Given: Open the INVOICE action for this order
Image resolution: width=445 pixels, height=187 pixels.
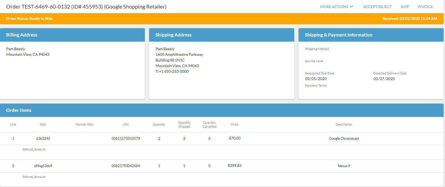Looking at the screenshot, I should click(425, 7).
